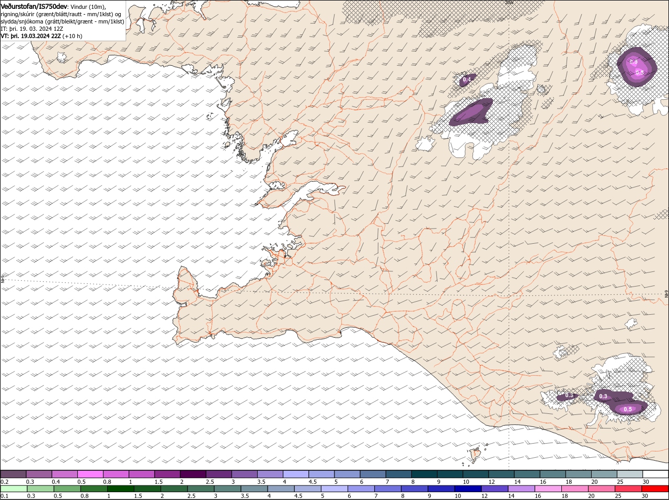Click the snow scale swatch labeled 7
This screenshot has height=500, width=669.
pyautogui.click(x=398, y=474)
